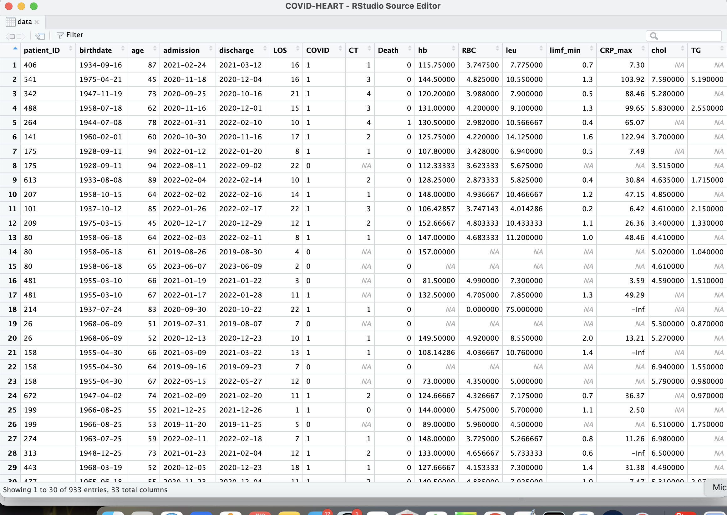
Task: Click the Filter funnel button
Action: point(70,35)
